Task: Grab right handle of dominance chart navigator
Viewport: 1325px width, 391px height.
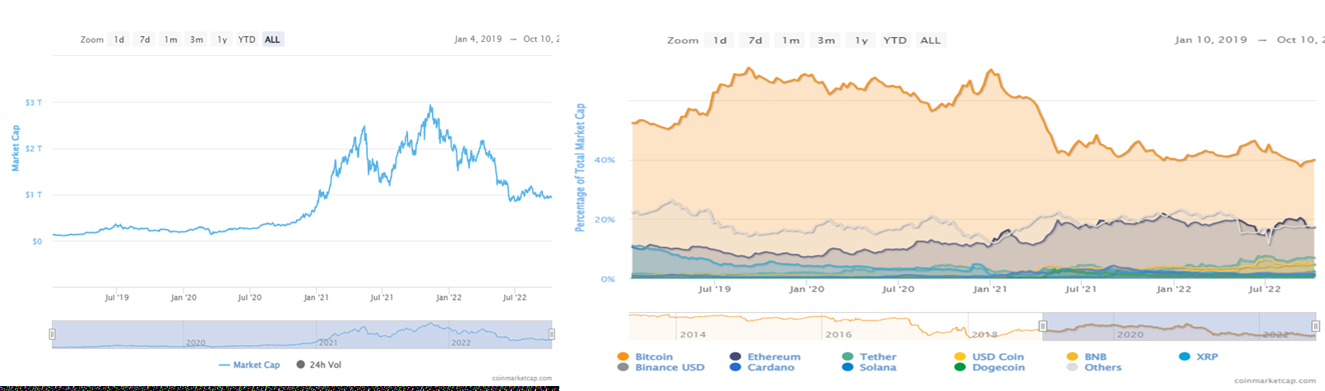Action: [x=1315, y=326]
